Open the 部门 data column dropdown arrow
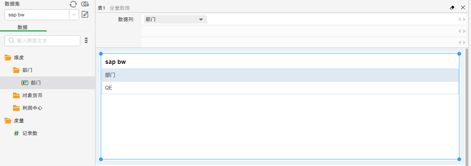 click(201, 20)
